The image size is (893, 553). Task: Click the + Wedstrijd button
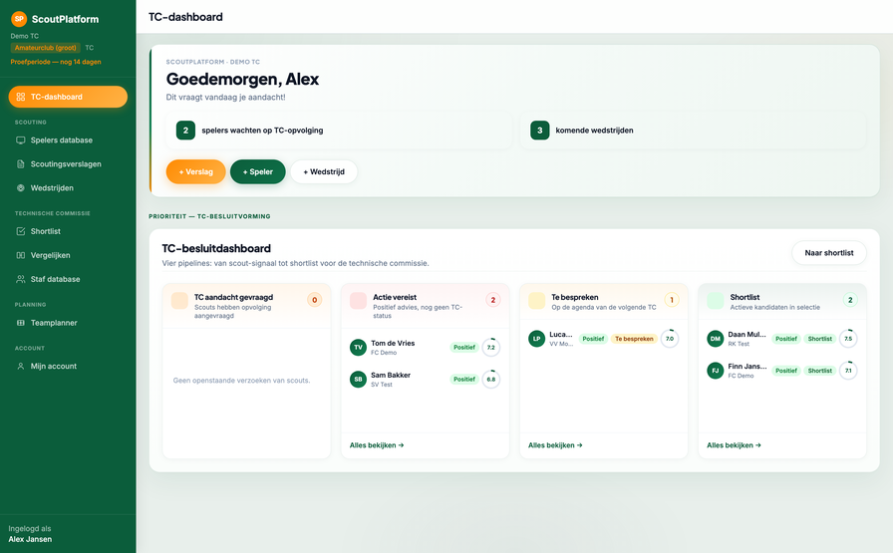click(x=324, y=172)
